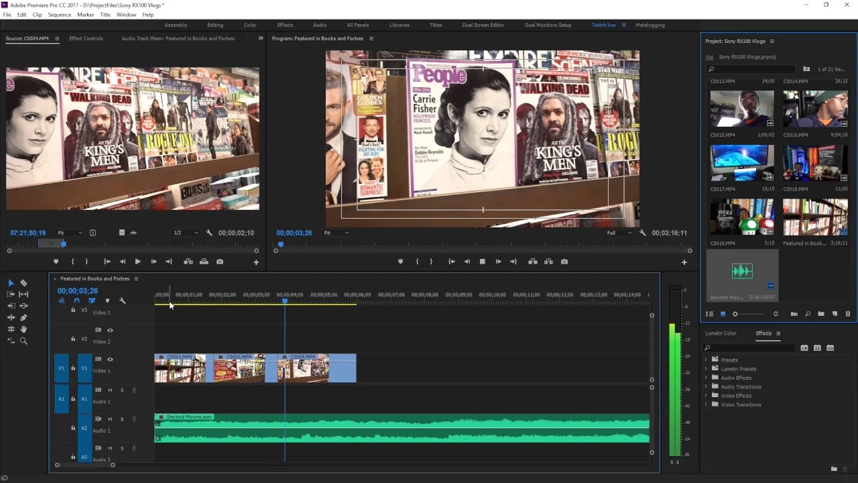Step forward one frame in Program monitor

498,262
